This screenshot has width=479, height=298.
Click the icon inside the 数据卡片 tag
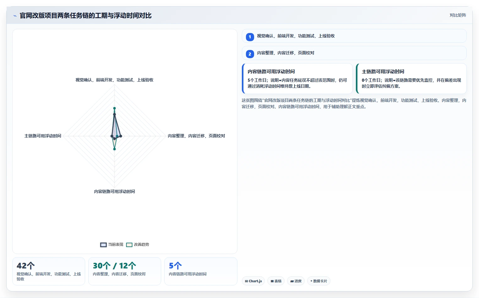311,281
